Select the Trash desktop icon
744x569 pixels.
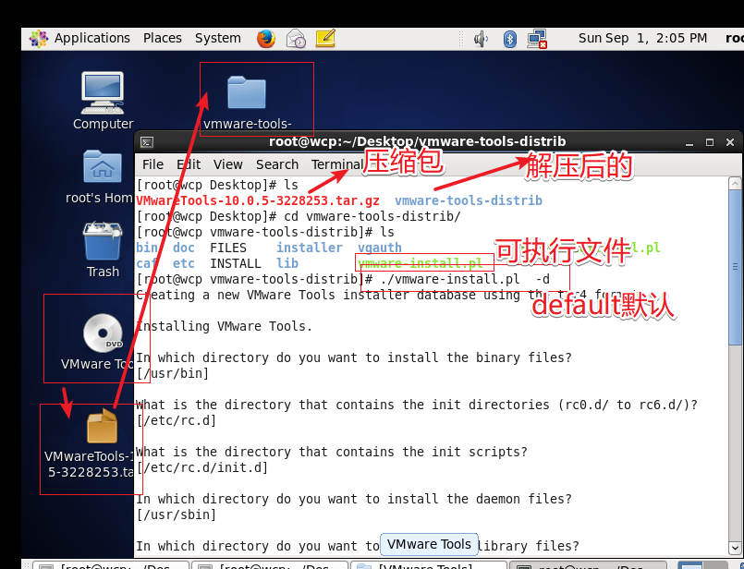pyautogui.click(x=103, y=250)
